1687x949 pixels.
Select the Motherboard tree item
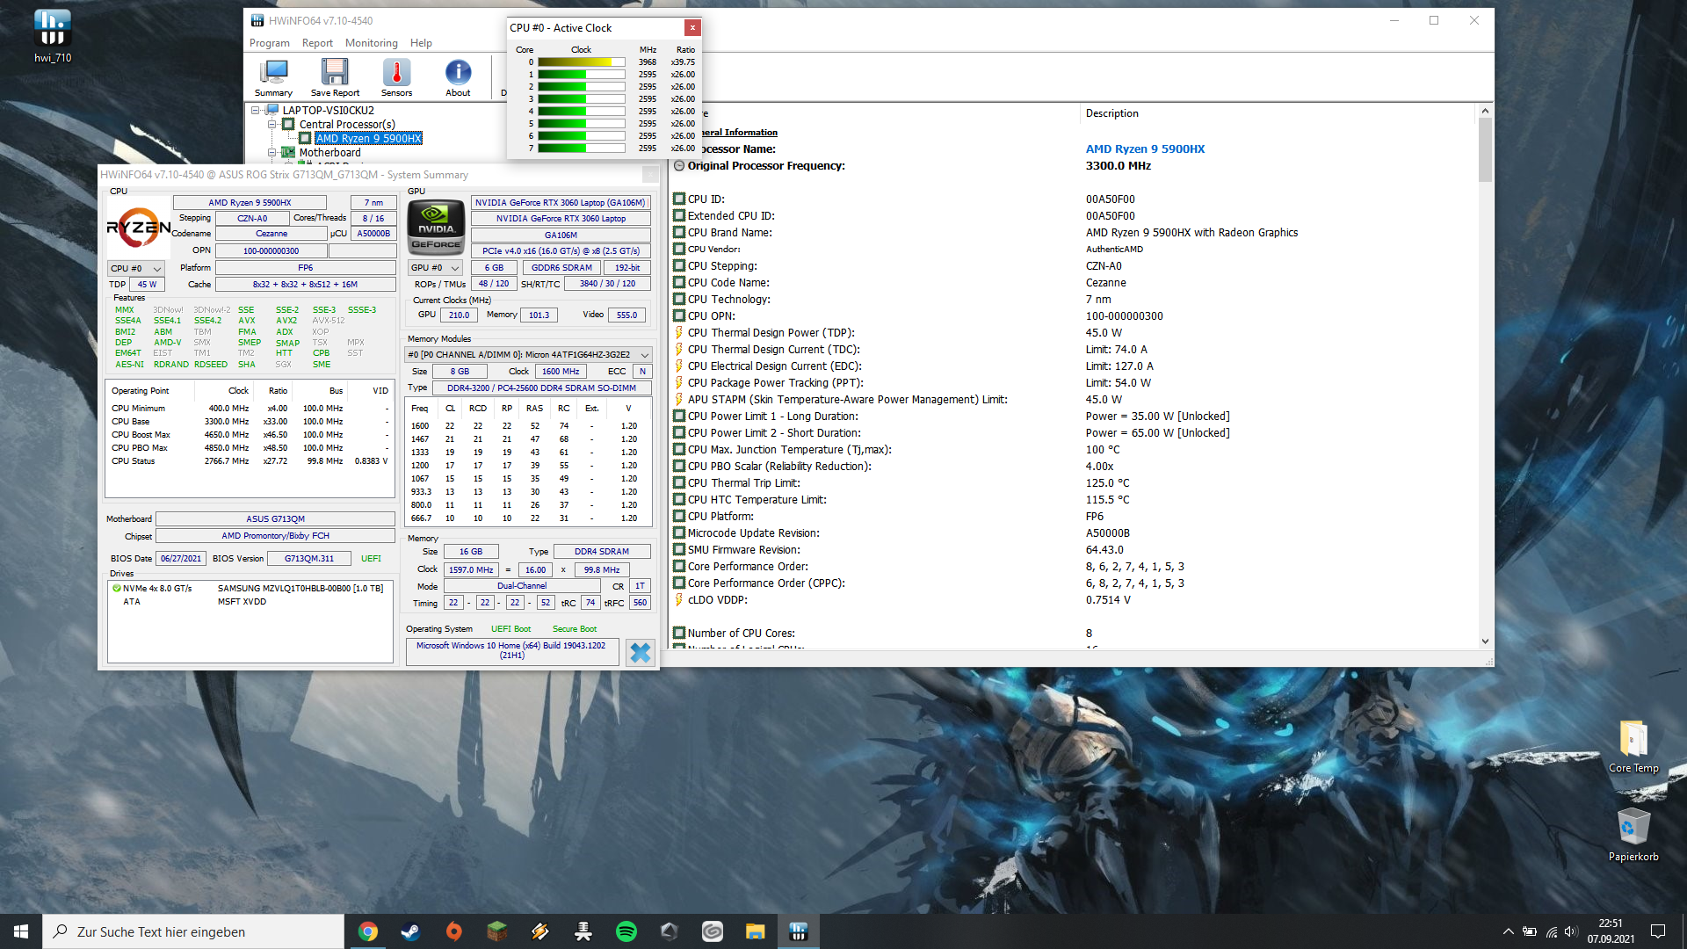[x=329, y=153]
